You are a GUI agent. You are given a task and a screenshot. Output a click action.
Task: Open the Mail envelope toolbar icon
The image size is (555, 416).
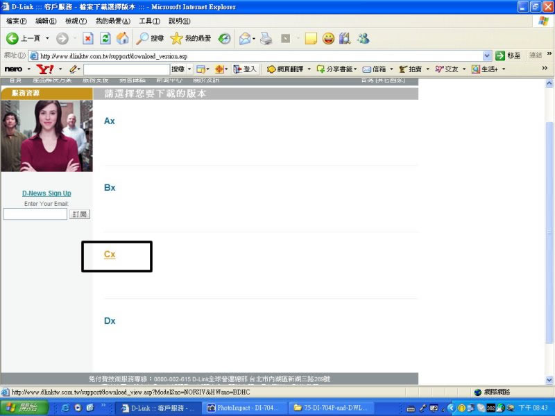pos(245,38)
